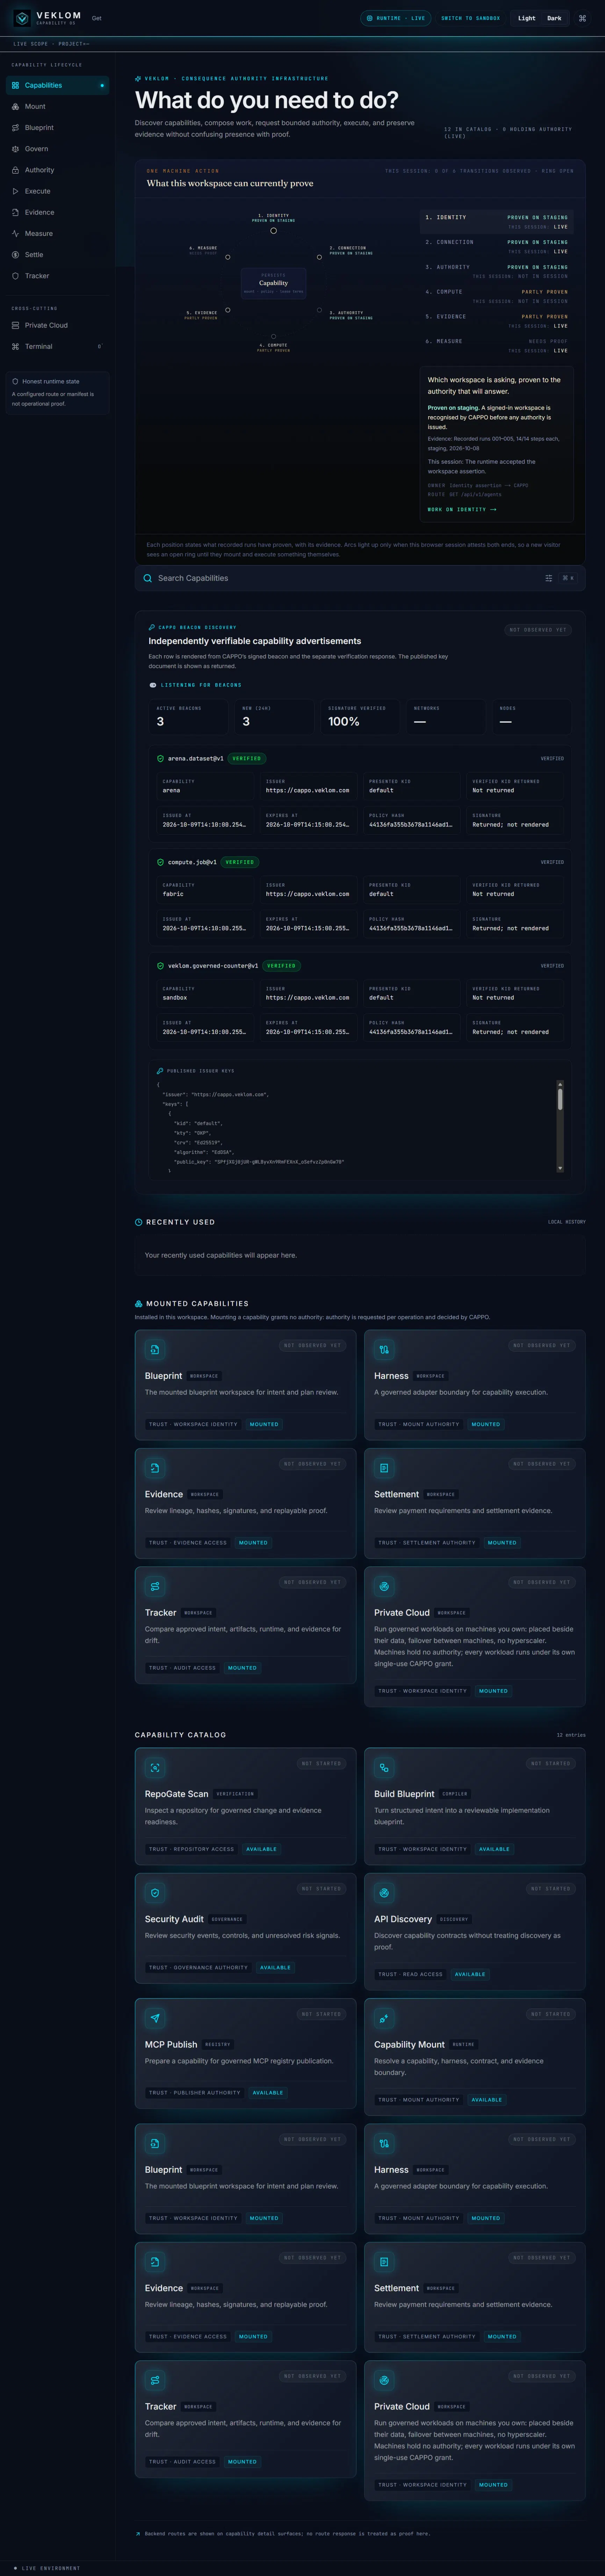Click the Measure pulse icon in sidebar
The width and height of the screenshot is (605, 2576).
point(15,234)
